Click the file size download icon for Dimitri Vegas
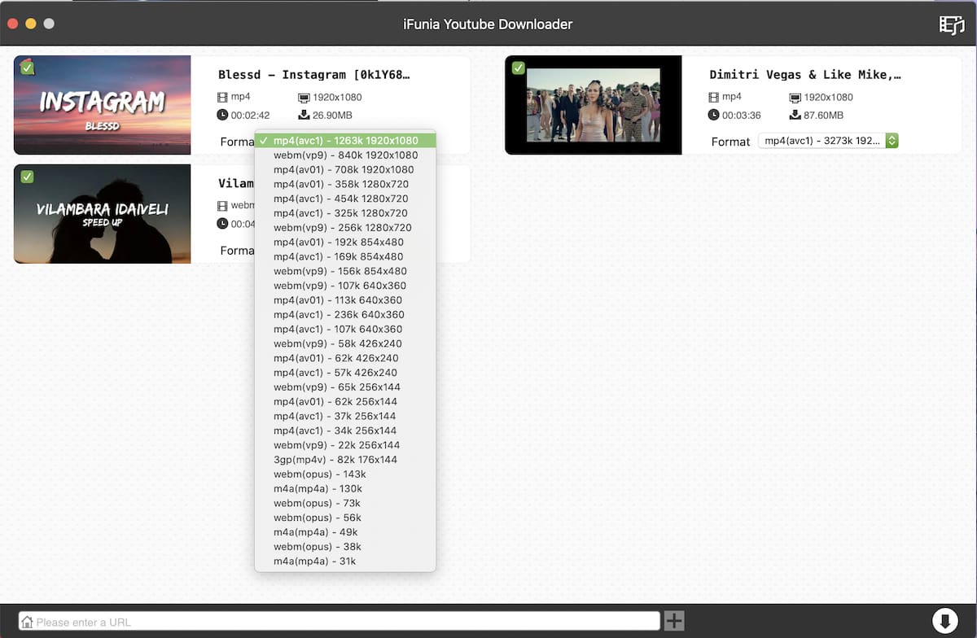The width and height of the screenshot is (977, 638). pos(795,115)
